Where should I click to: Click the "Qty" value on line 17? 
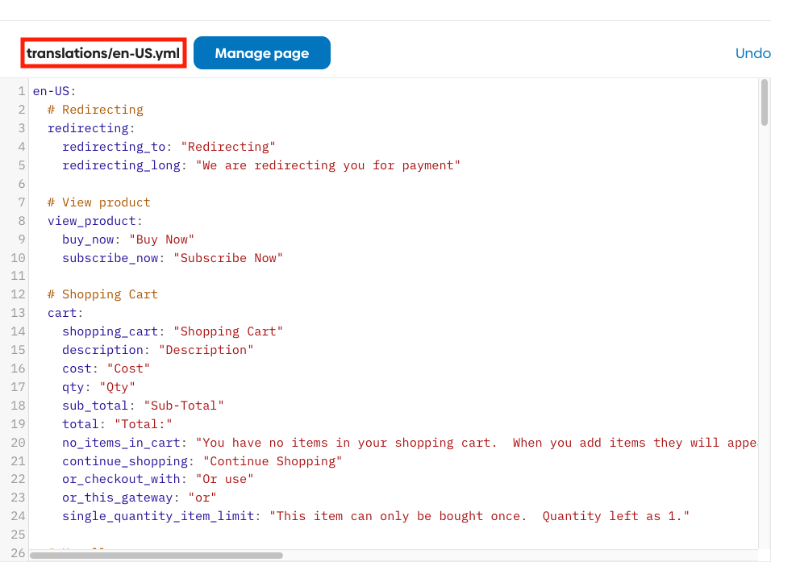(117, 387)
